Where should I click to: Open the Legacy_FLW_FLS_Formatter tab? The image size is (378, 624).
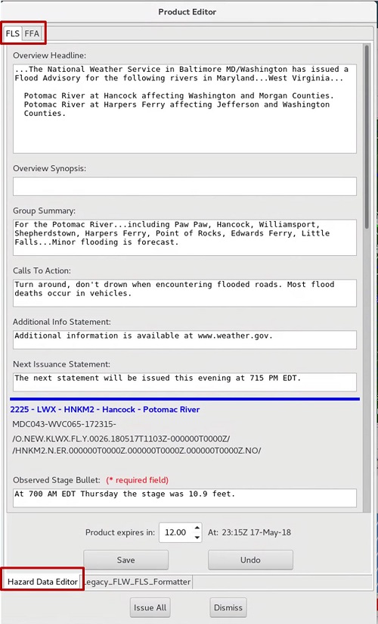(x=136, y=582)
